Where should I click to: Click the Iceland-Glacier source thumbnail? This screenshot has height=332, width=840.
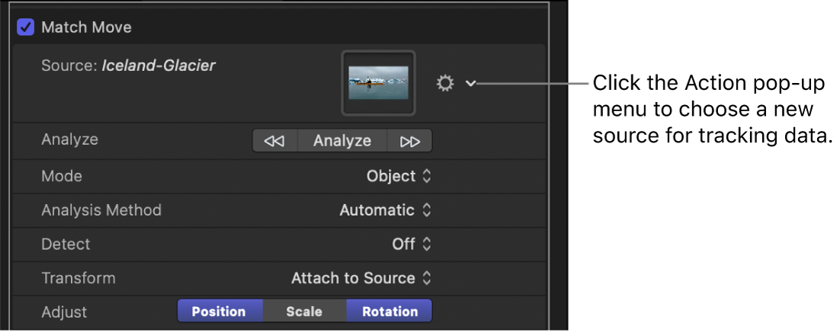378,83
